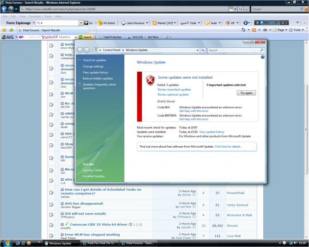Click the Windows Update refresh icon
Screen dimensions: 309x247
203,50
